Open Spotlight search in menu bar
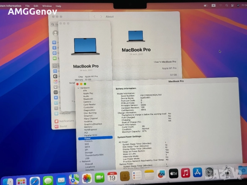The image size is (247, 185). tap(227, 5)
